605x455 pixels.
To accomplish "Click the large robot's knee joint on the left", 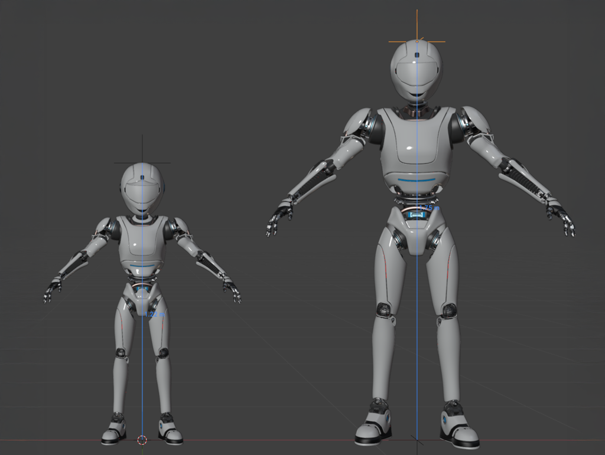I will 383,309.
